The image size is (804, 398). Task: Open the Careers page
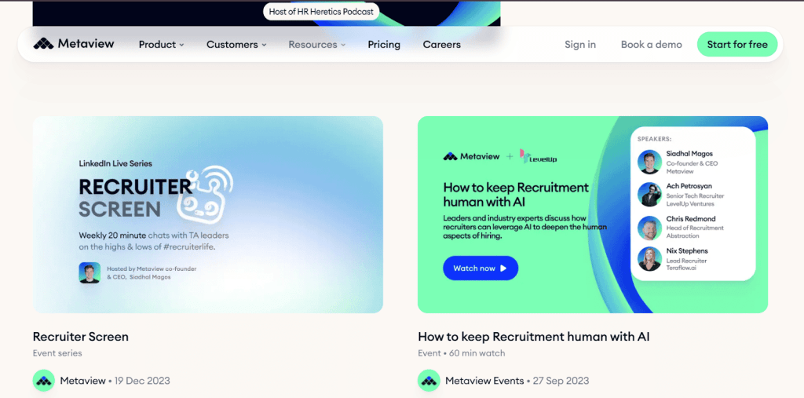[442, 45]
